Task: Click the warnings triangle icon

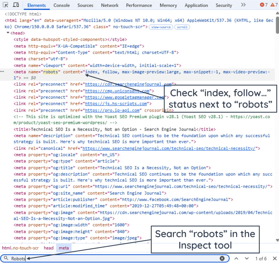Action: tap(272, 5)
